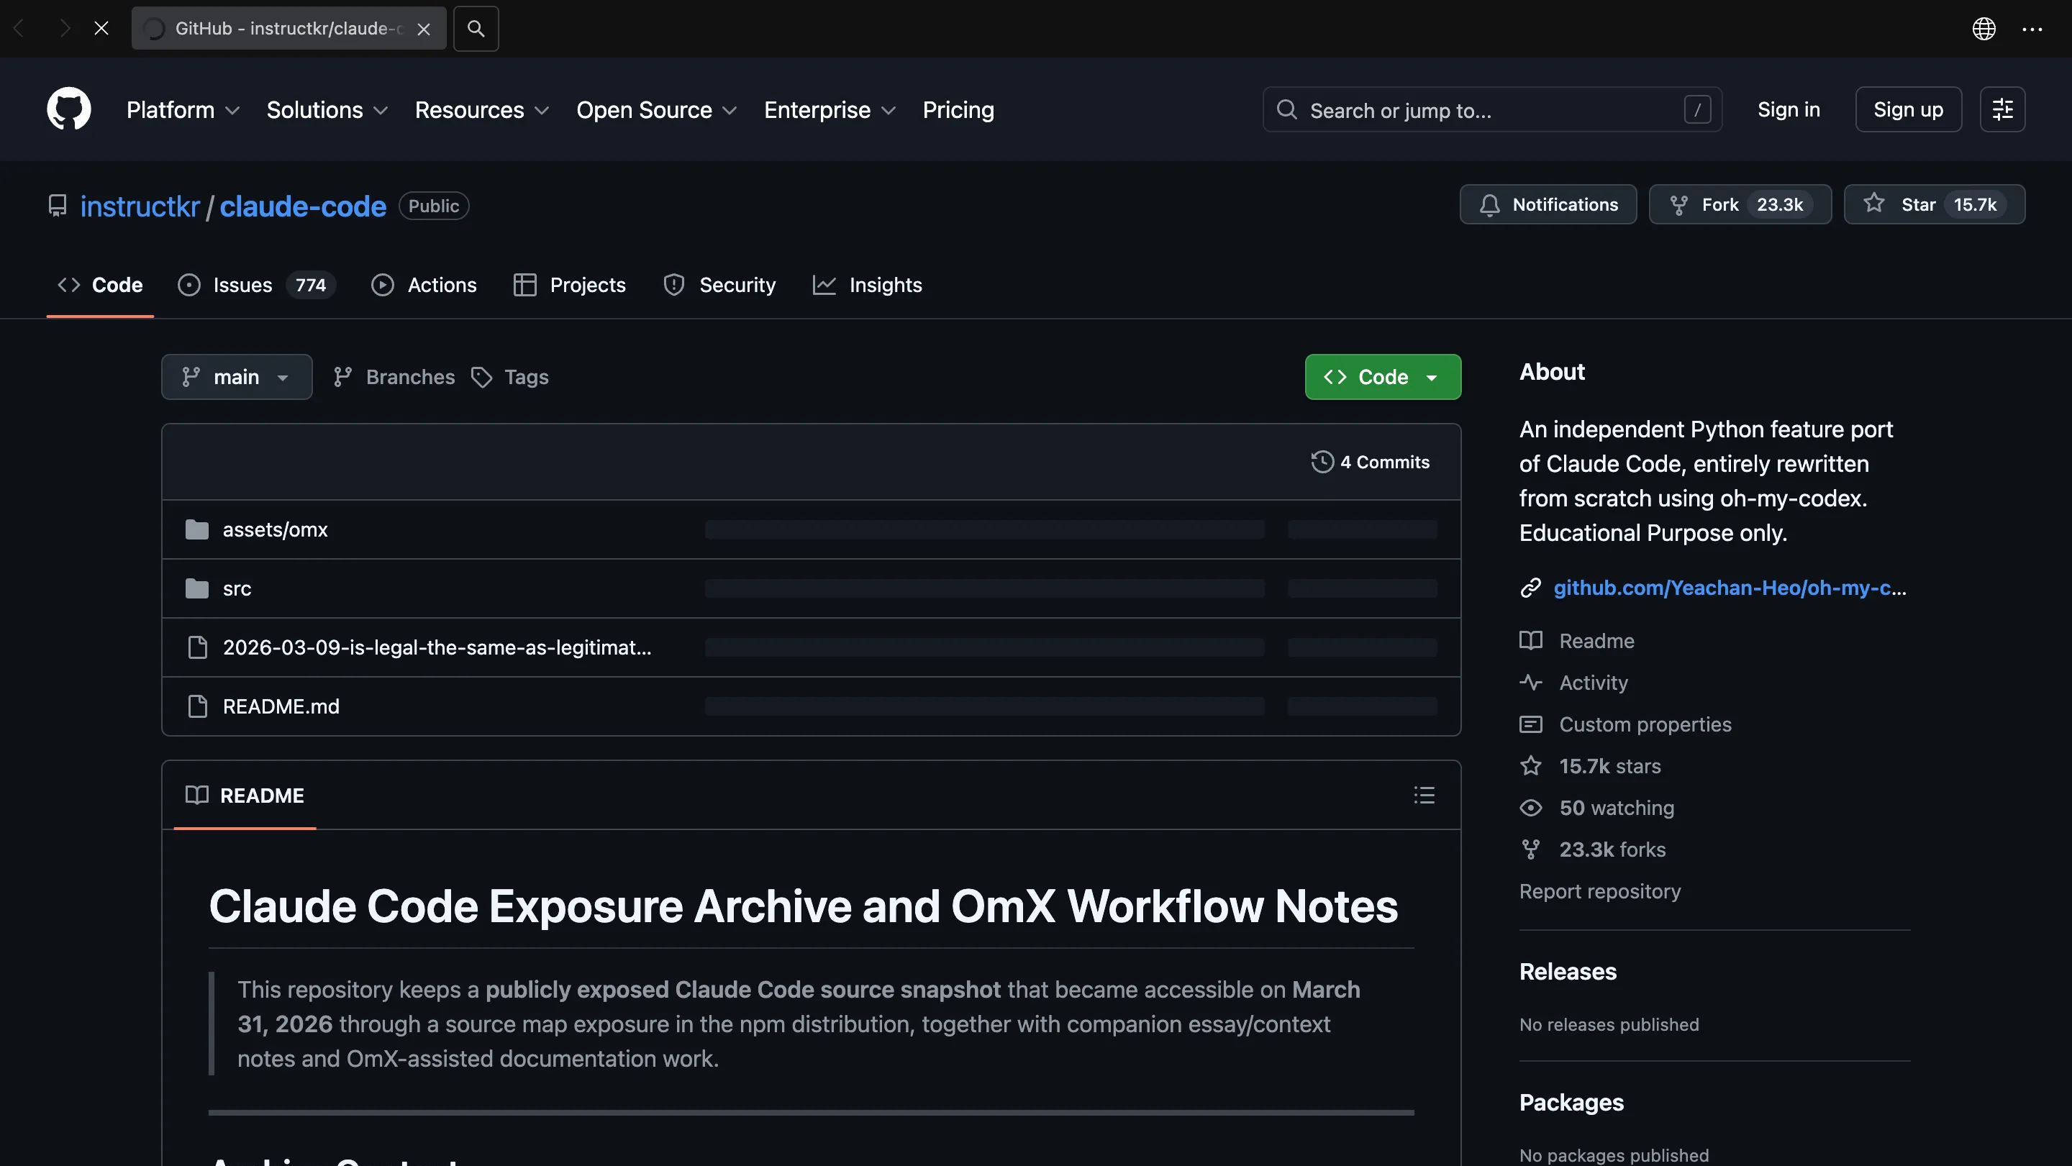Select the README tab in file viewer
This screenshot has height=1166, width=2072.
pyautogui.click(x=245, y=796)
